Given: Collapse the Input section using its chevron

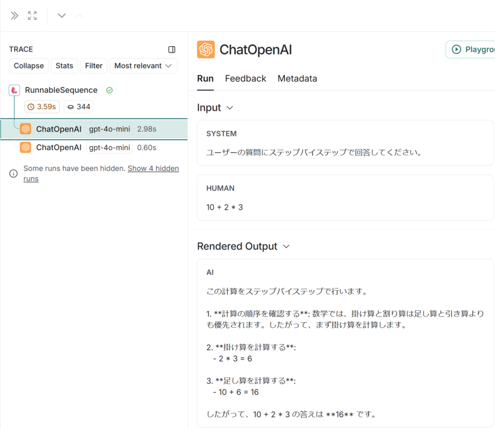Looking at the screenshot, I should (230, 108).
